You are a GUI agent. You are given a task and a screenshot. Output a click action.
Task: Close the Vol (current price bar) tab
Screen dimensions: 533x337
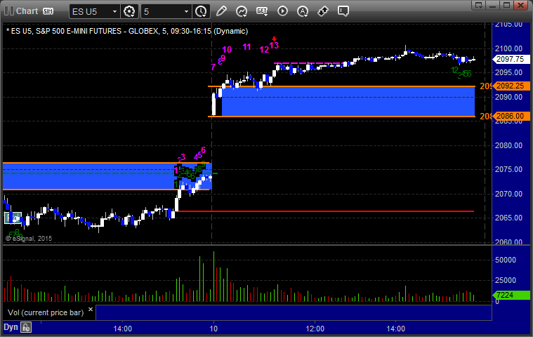pyautogui.click(x=91, y=309)
